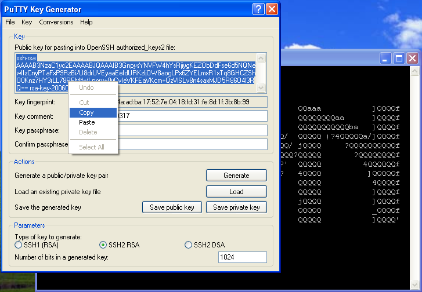Image resolution: width=422 pixels, height=292 pixels.
Task: Click terminal window scrollbar up arrow
Action: [414, 71]
